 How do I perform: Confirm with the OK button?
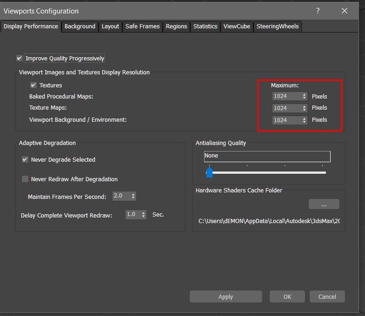click(287, 296)
